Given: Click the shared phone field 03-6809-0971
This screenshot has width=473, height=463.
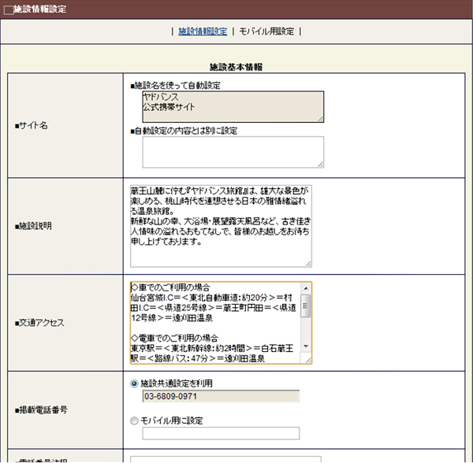Looking at the screenshot, I should point(221,396).
